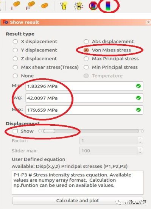Click the purge results toolbar icon
This screenshot has height=209, width=151.
coord(93,6)
